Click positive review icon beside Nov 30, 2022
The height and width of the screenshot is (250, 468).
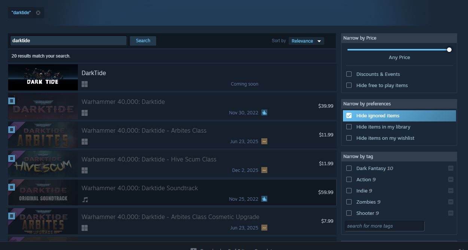[264, 112]
